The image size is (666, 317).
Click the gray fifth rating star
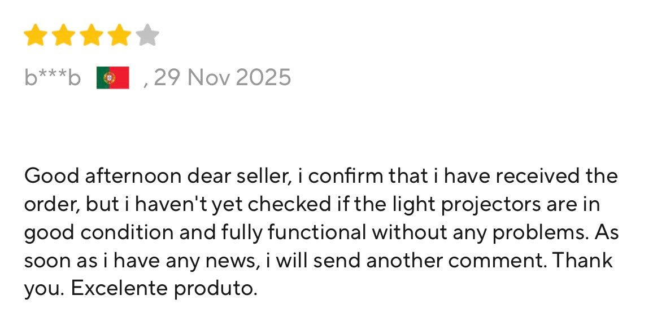pyautogui.click(x=147, y=35)
